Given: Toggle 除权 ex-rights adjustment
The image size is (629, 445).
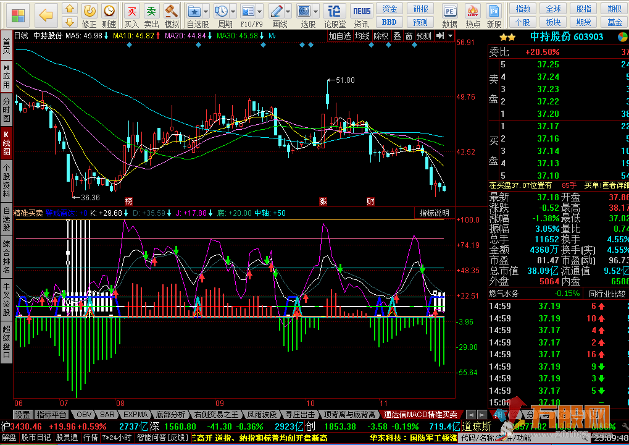Looking at the screenshot, I should click(381, 36).
